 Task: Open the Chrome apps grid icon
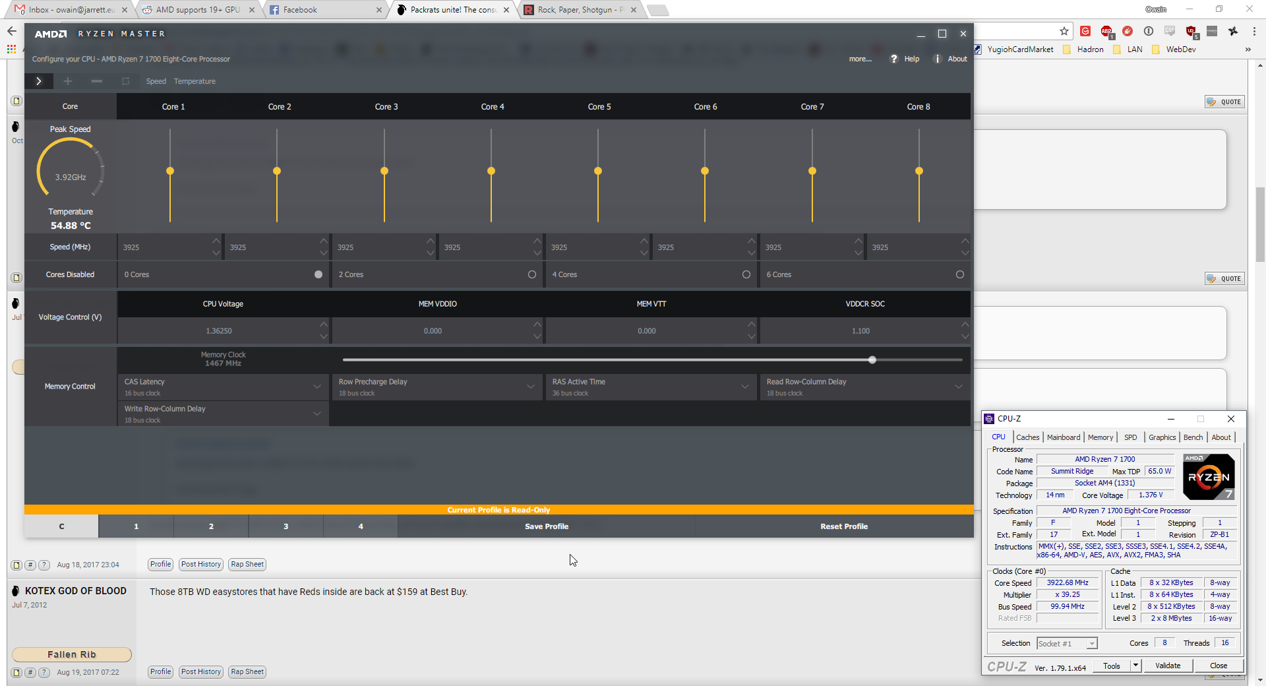pos(11,49)
